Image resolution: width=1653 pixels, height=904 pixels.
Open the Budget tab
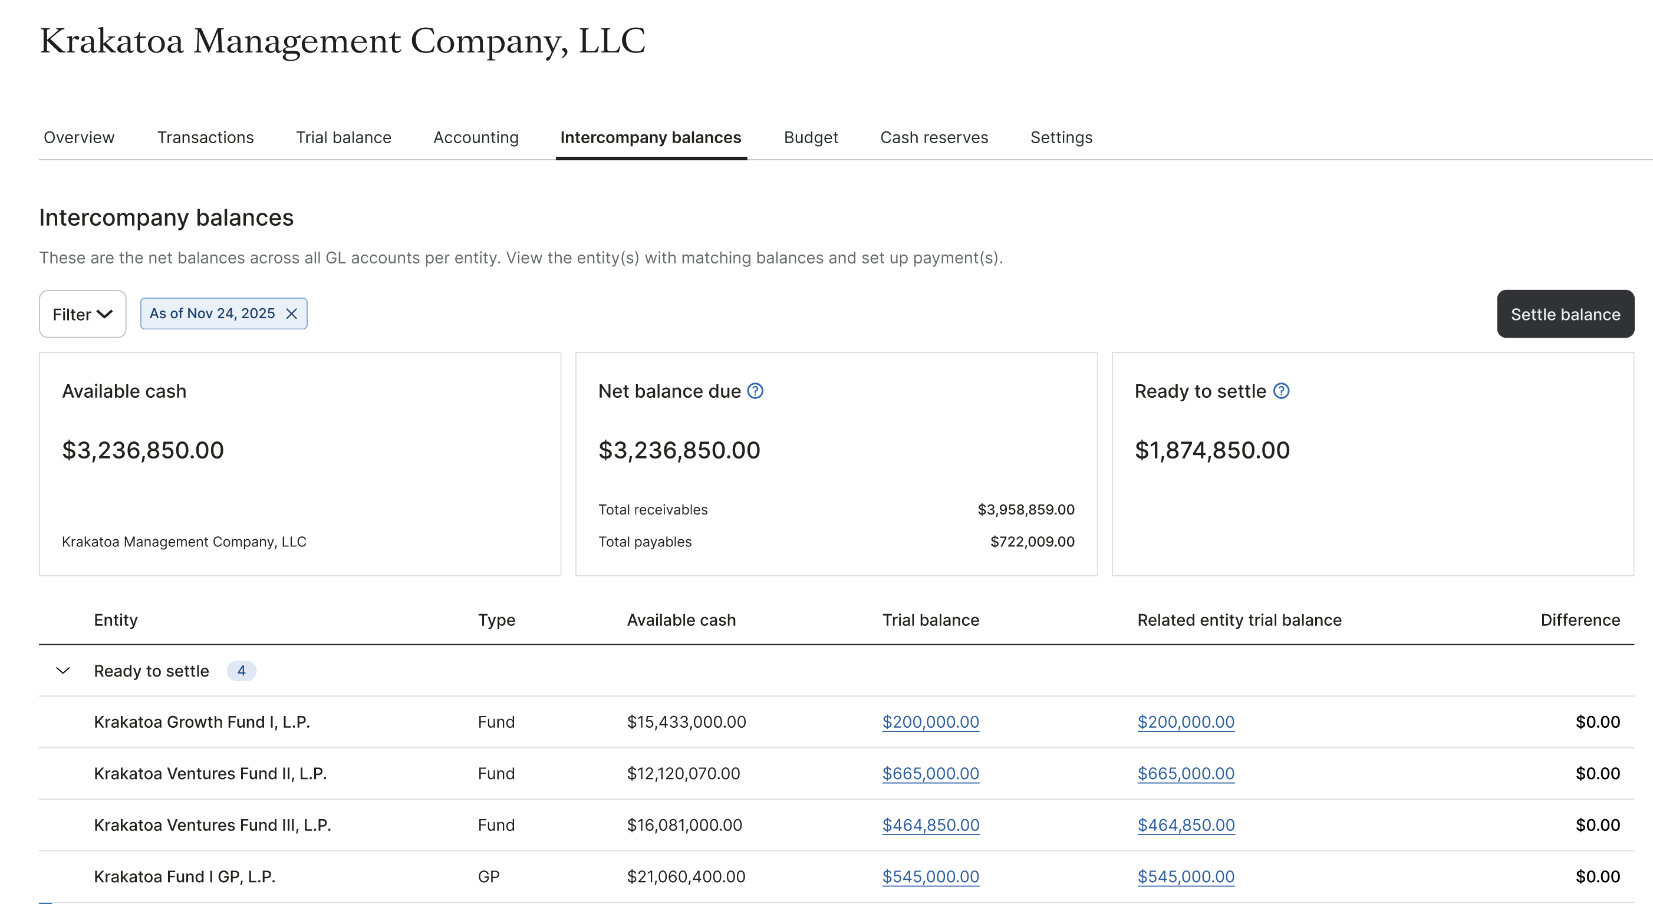coord(811,137)
